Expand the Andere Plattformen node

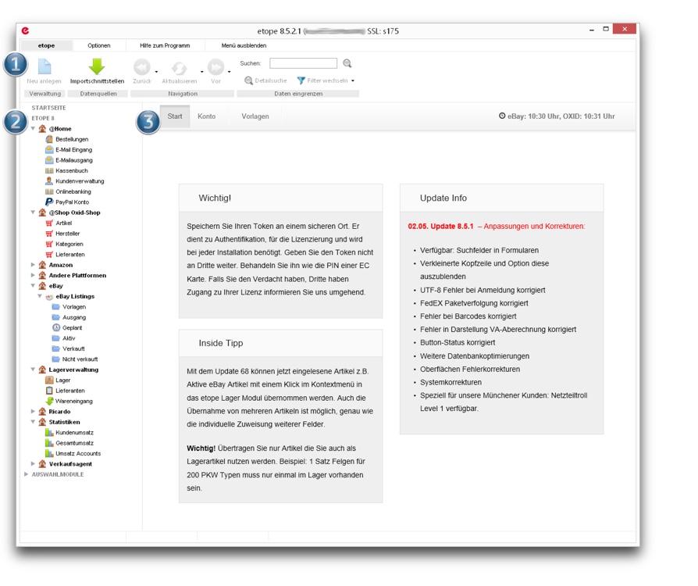33,275
